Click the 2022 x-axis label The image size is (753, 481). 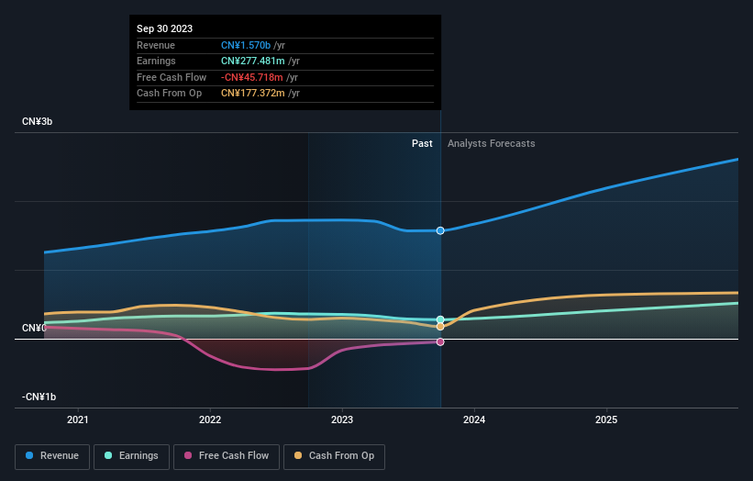210,419
